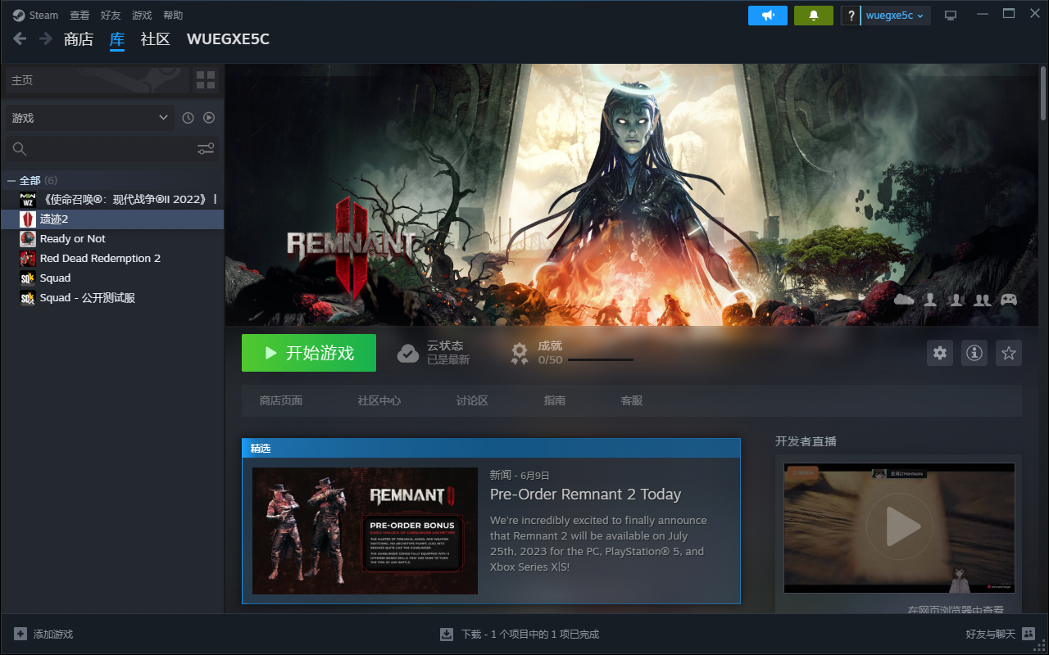Screen dimensions: 1049x655
Task: Open the 商店页面 link
Action: click(x=281, y=400)
